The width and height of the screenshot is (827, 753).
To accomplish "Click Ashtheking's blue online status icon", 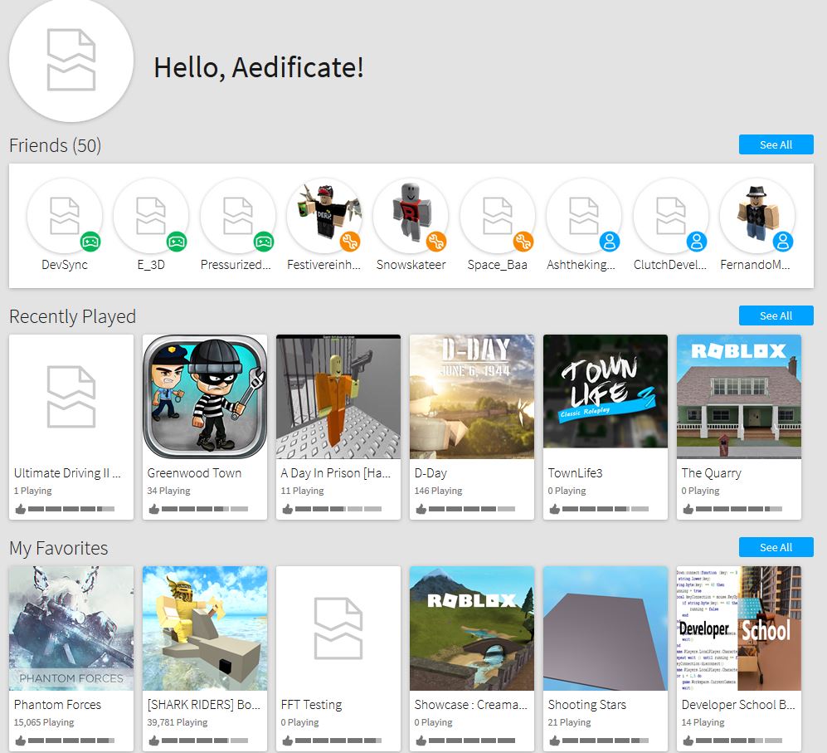I will tap(610, 242).
